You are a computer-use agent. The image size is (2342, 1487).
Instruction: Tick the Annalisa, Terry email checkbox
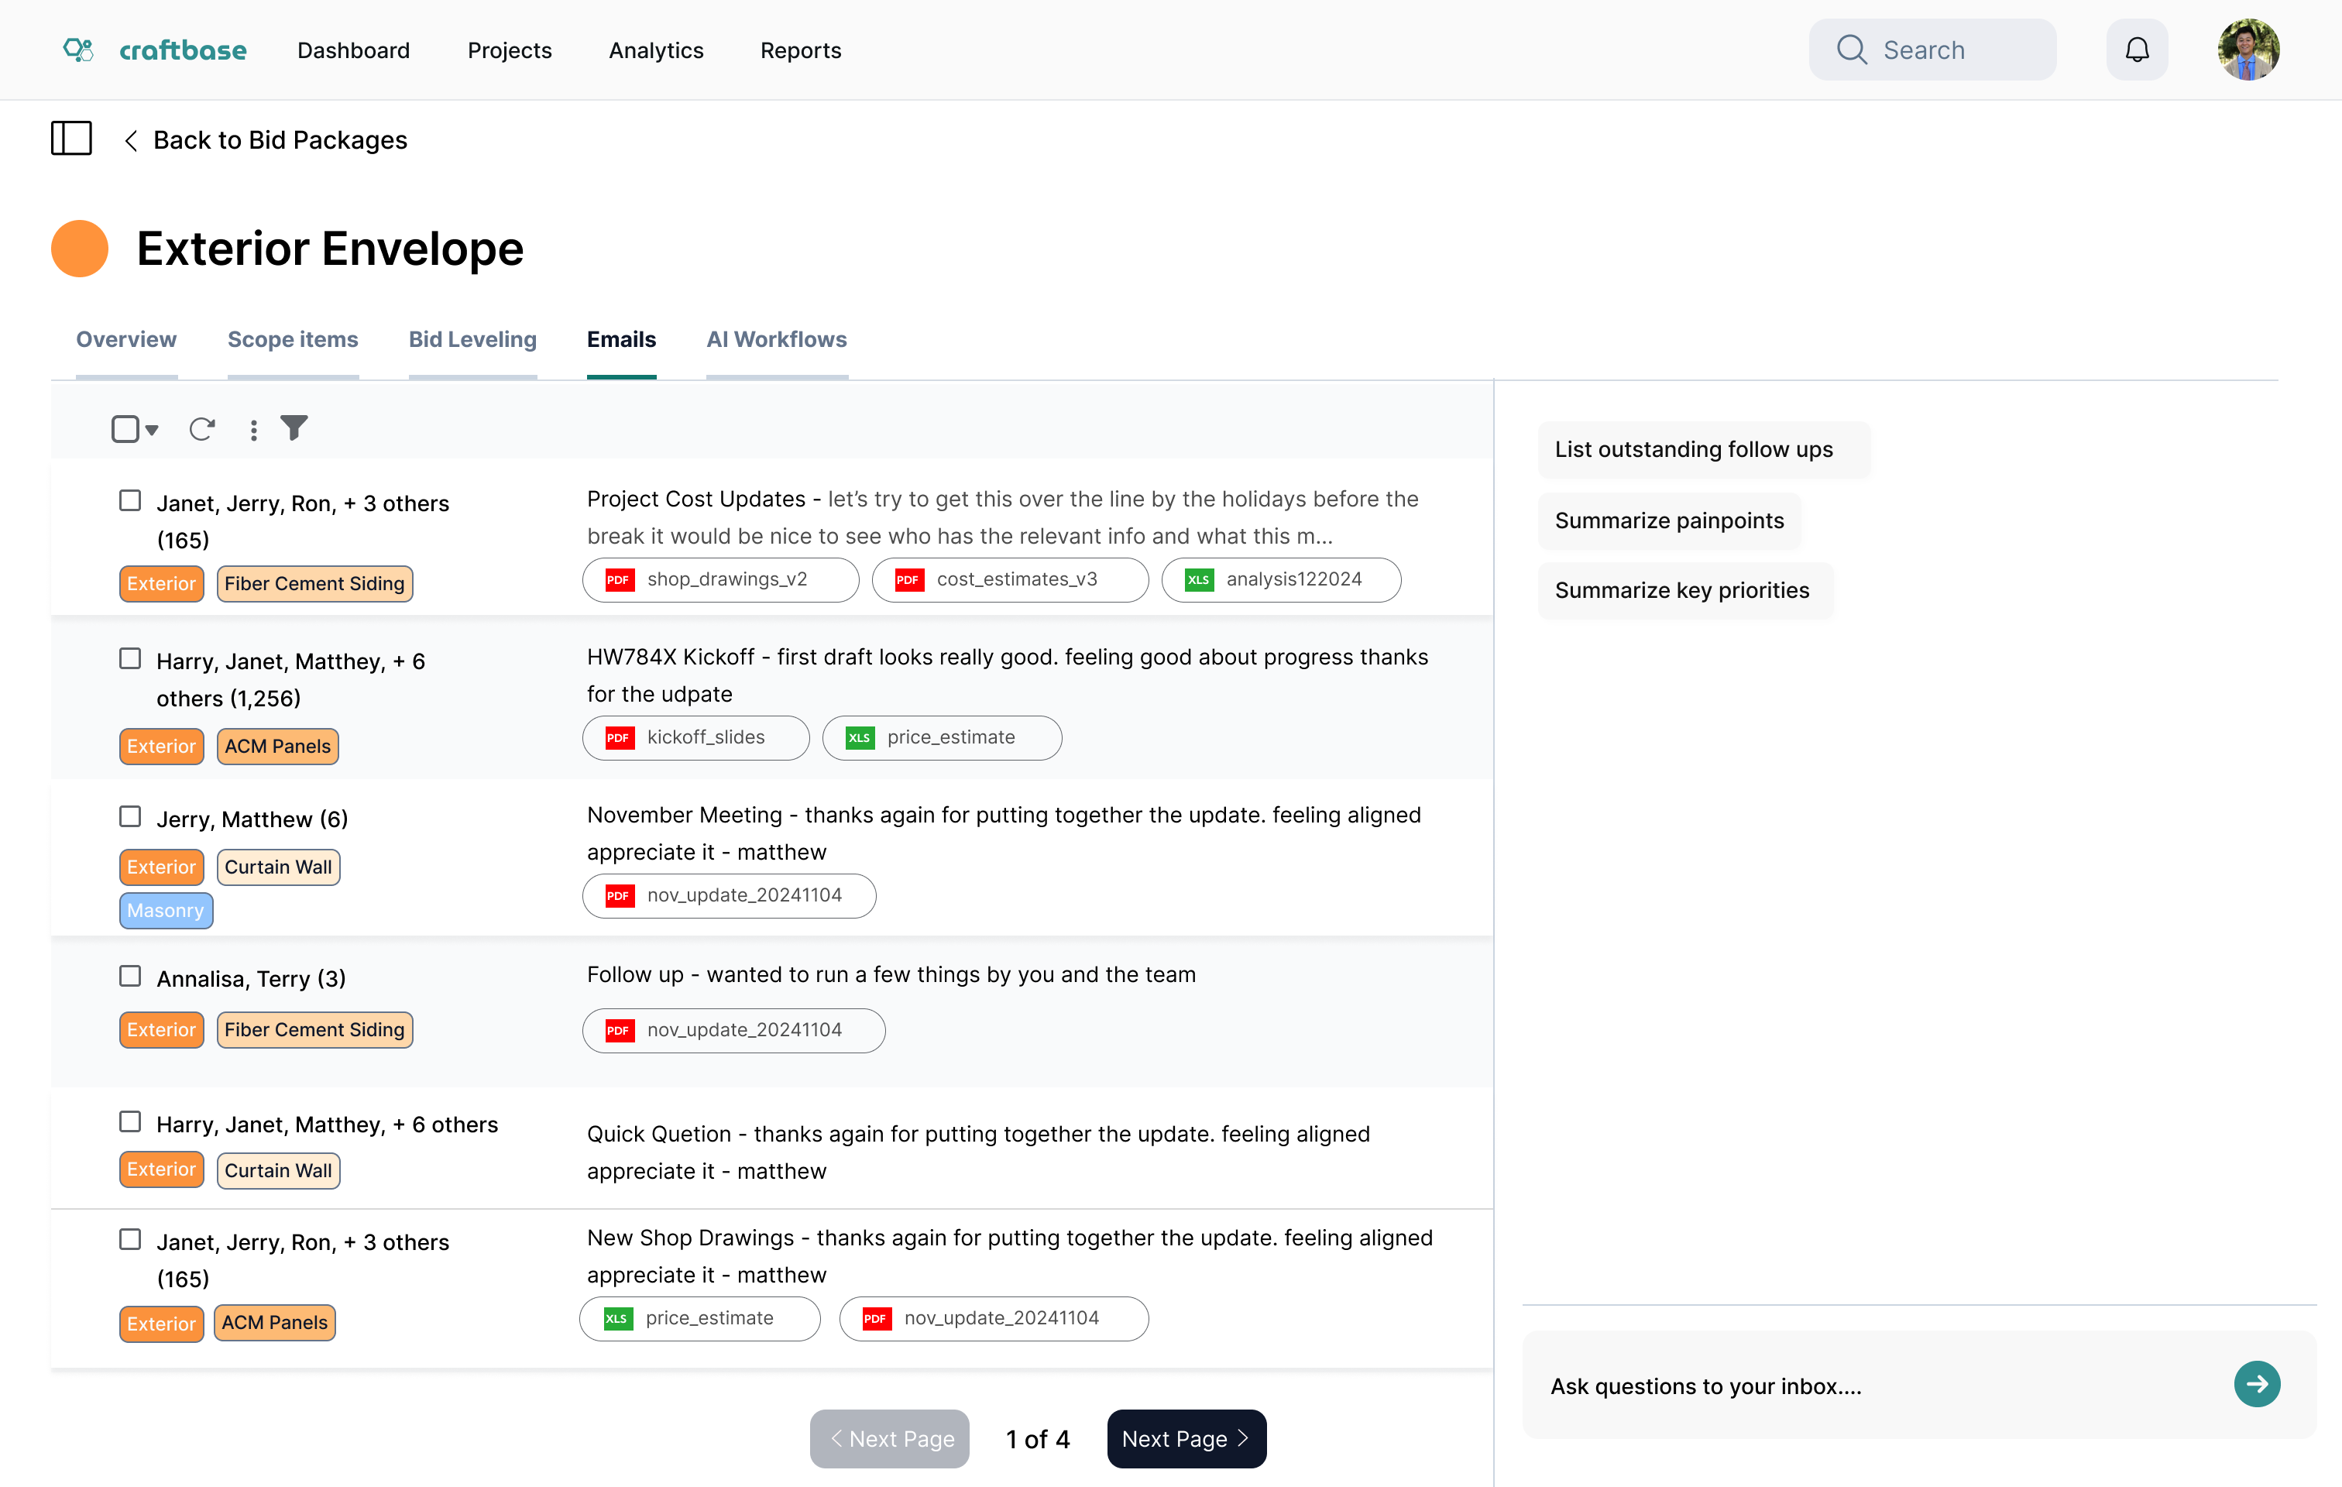point(129,977)
